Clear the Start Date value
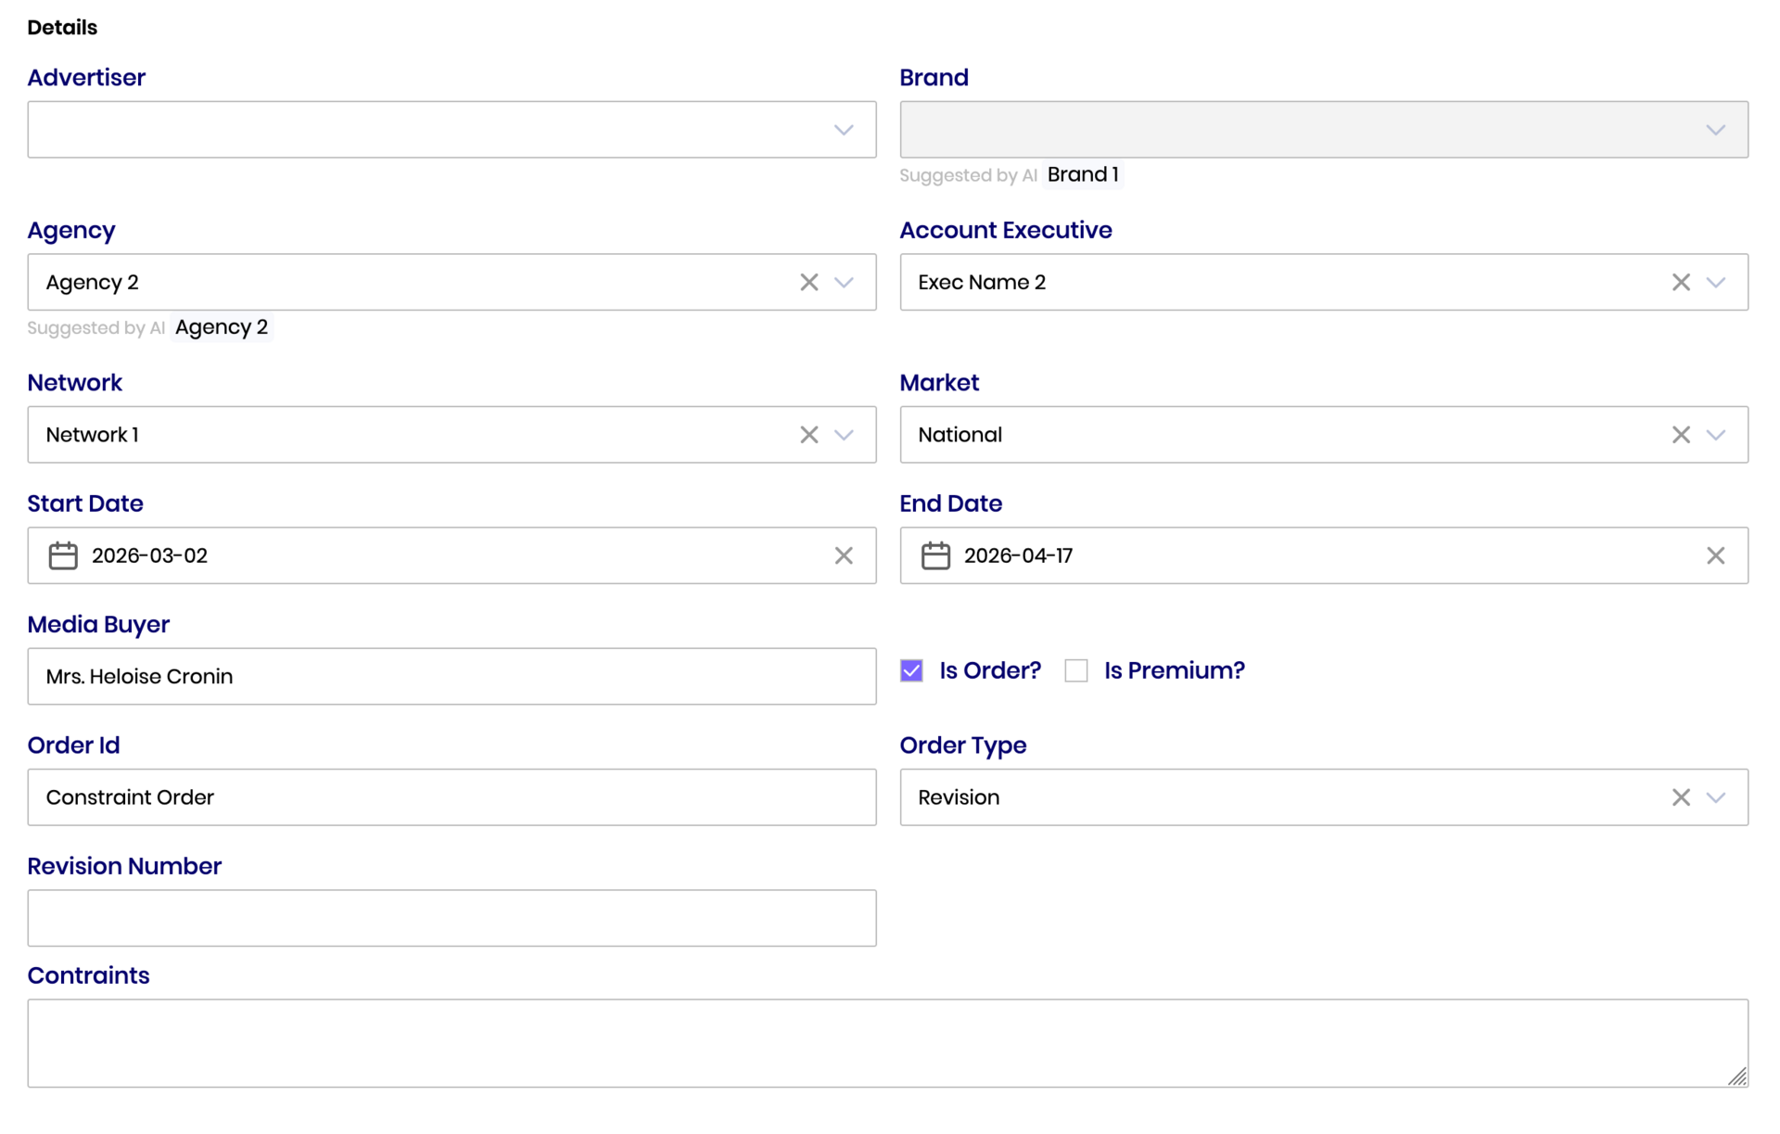 point(844,555)
